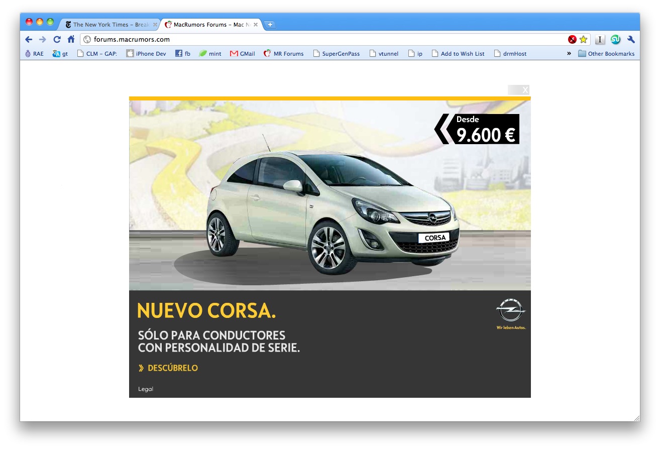
Task: Click the site info globe icon
Action: click(x=87, y=40)
